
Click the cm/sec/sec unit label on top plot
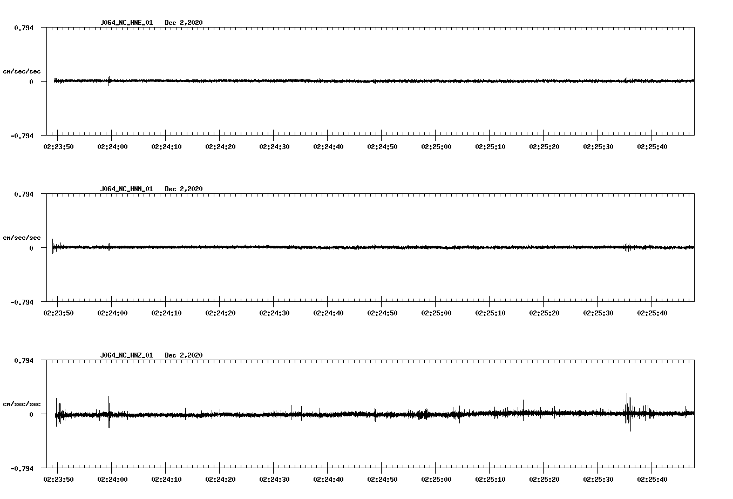(x=22, y=70)
